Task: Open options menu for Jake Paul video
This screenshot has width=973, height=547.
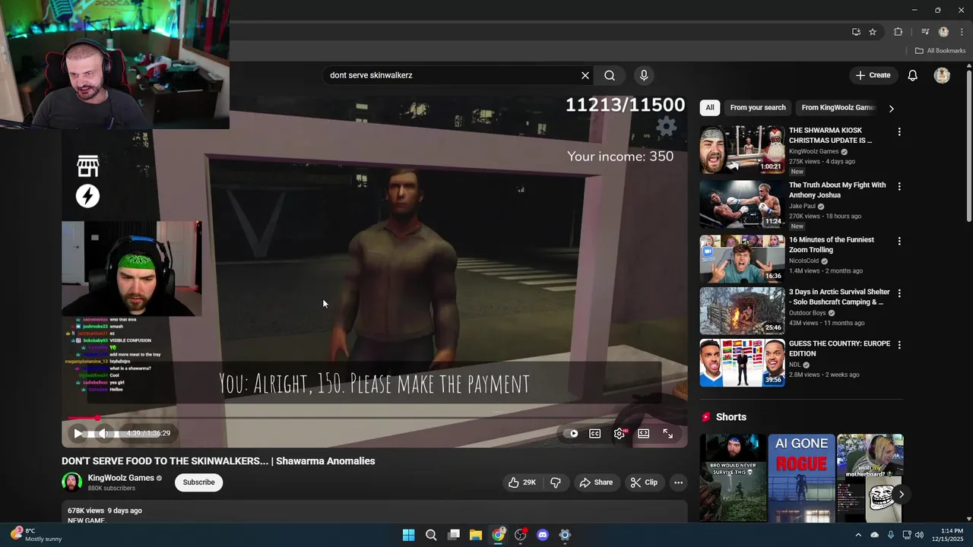Action: 899,187
